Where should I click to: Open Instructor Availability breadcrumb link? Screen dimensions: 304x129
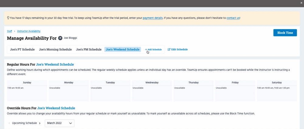(x=29, y=31)
